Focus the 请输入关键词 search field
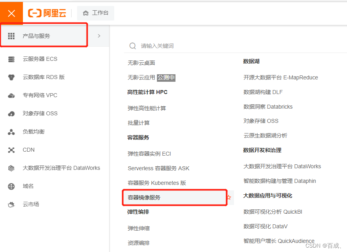Image resolution: width=347 pixels, height=252 pixels. coord(236,46)
